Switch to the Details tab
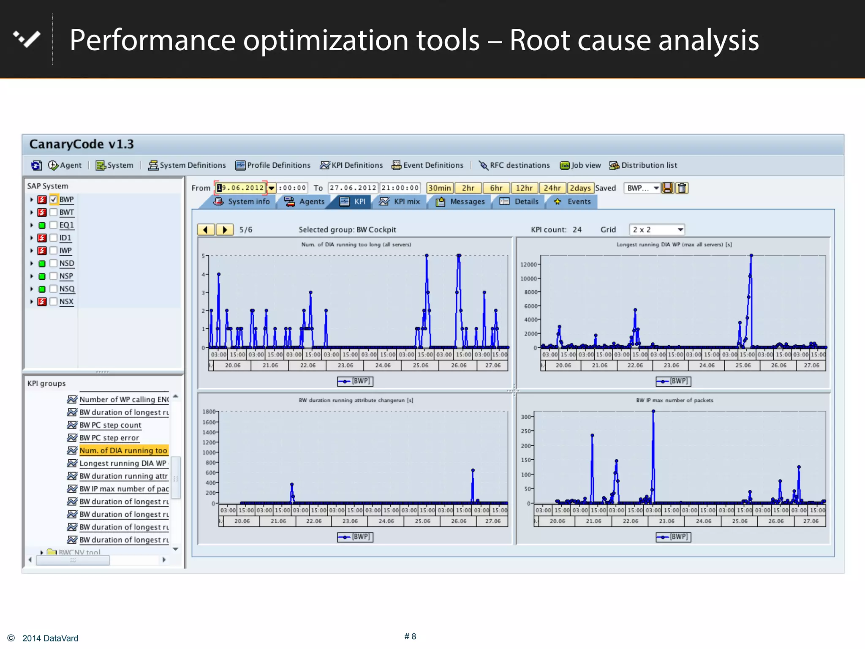Screen dimensions: 865x649 [519, 202]
